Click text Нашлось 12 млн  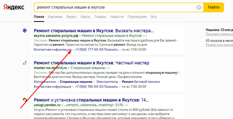point(219,30)
